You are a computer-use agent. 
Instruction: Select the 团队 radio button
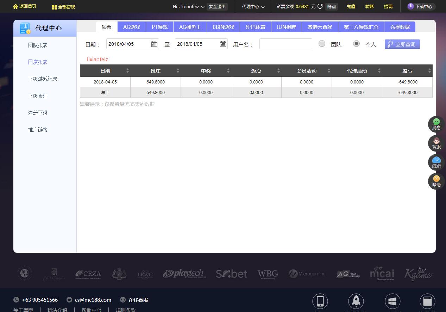pyautogui.click(x=322, y=44)
